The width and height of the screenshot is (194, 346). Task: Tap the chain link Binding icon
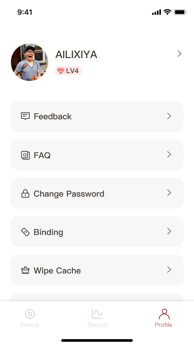25,232
